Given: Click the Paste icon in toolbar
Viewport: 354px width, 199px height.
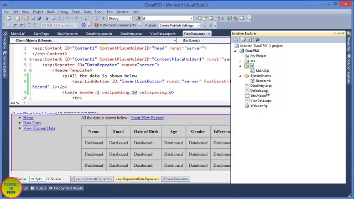Looking at the screenshot, I should (59, 18).
